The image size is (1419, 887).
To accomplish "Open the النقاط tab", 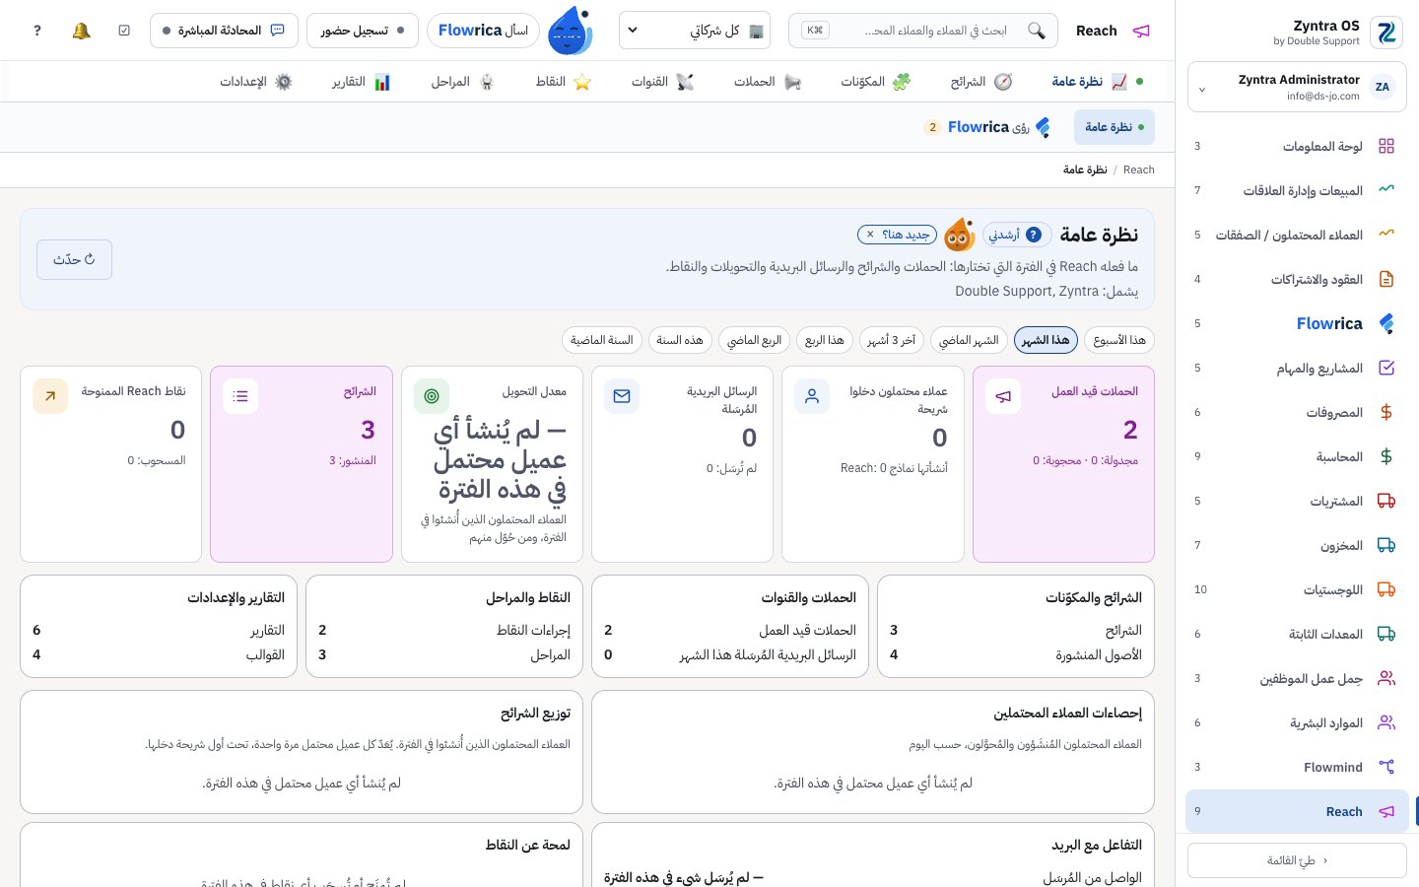I will point(563,82).
